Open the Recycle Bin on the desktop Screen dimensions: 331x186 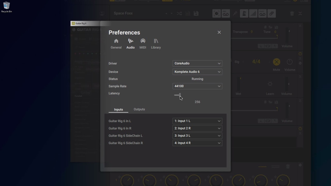(x=6, y=7)
